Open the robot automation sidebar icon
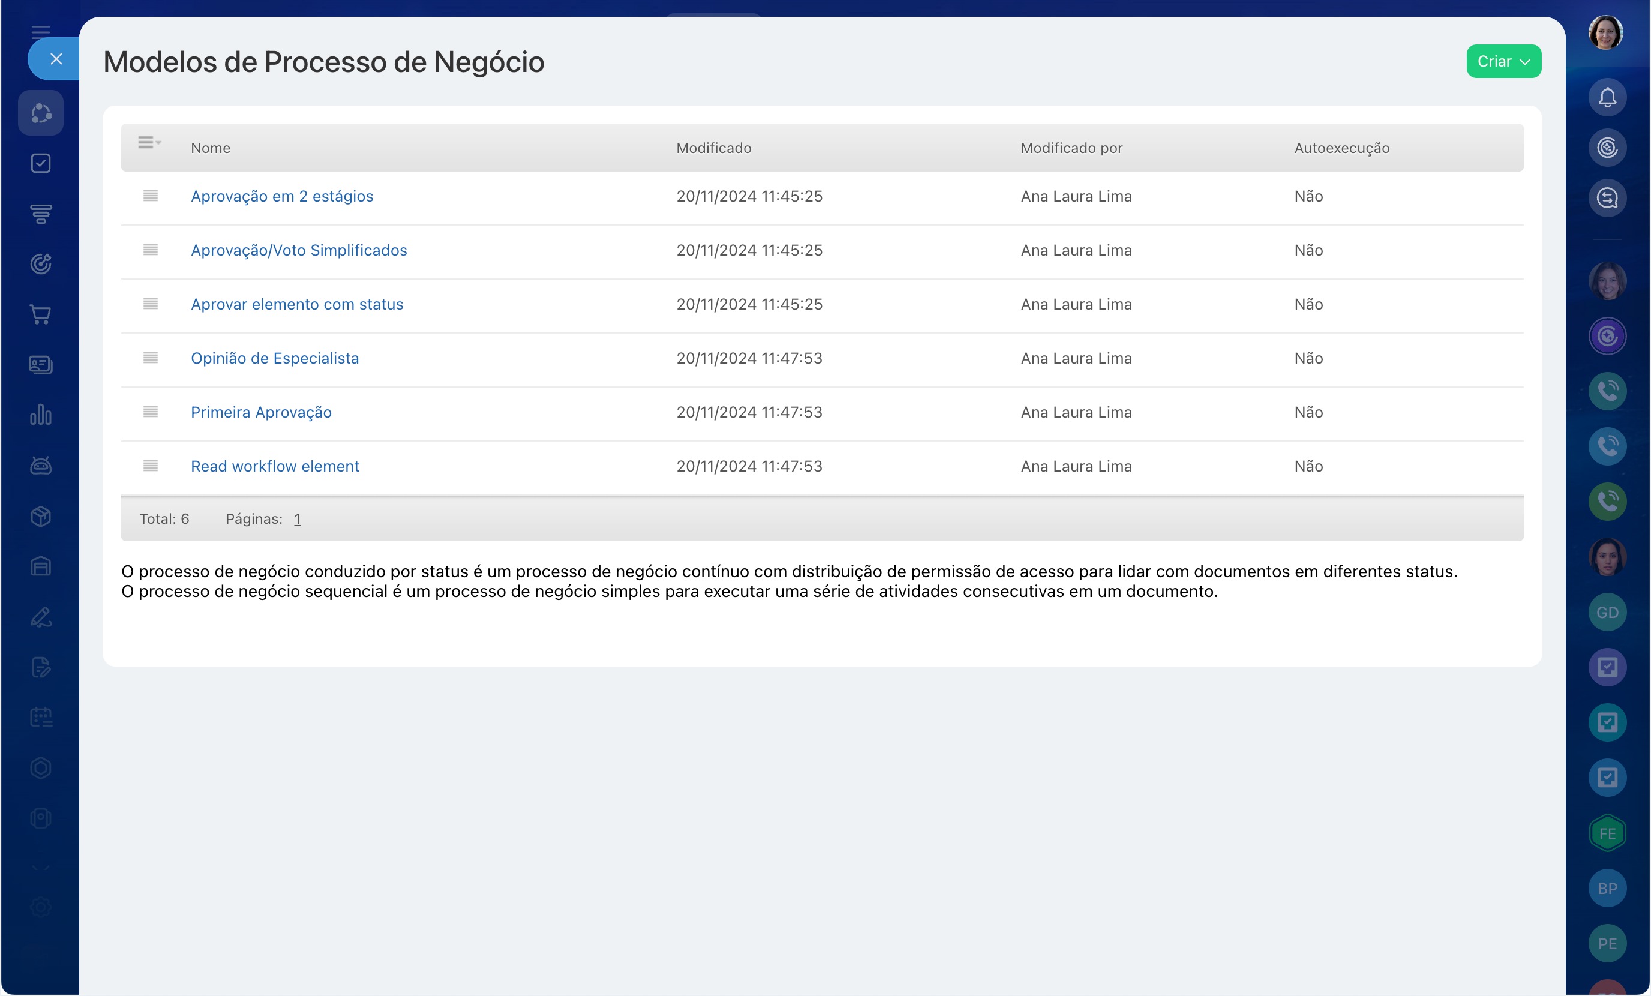 (41, 465)
